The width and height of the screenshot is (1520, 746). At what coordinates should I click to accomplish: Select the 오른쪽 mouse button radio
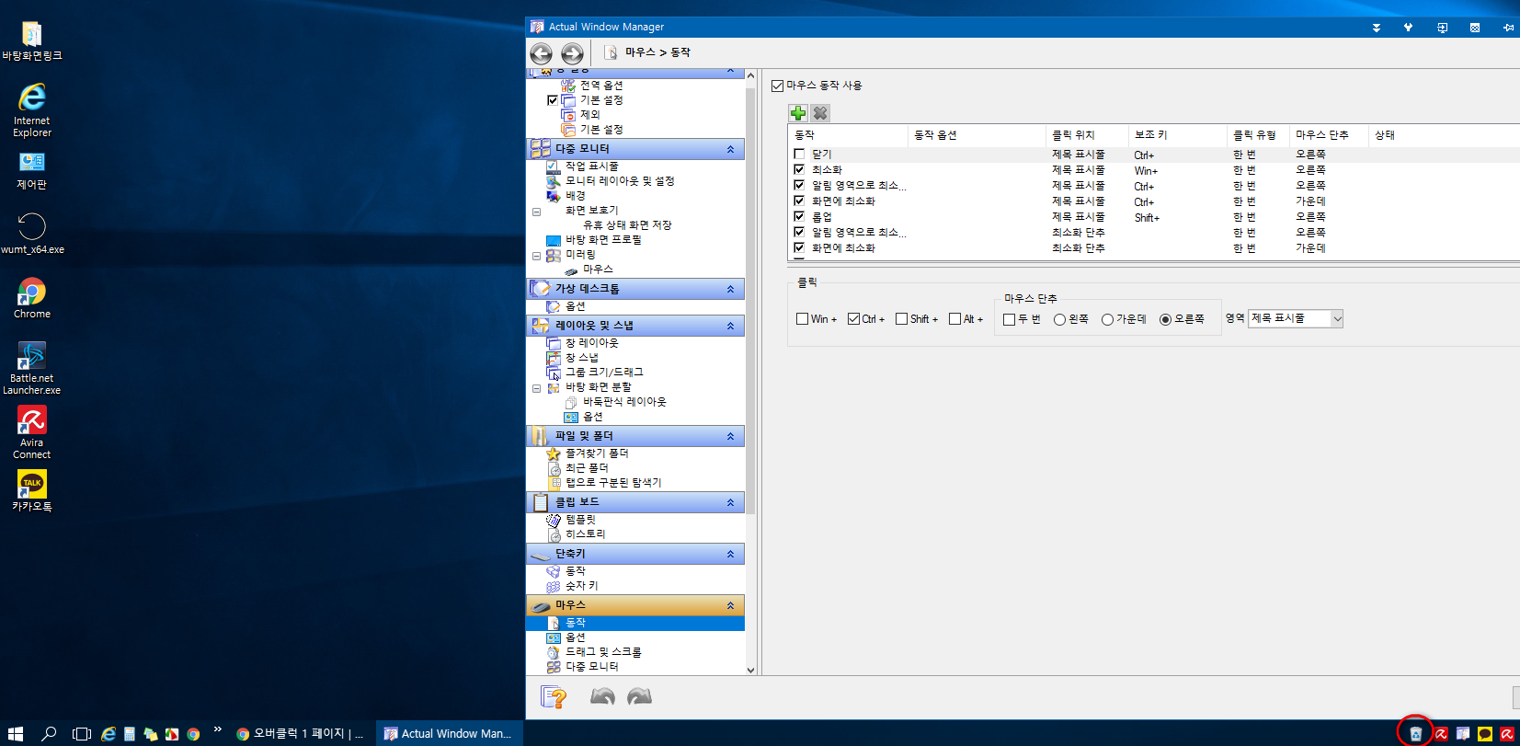tap(1165, 319)
